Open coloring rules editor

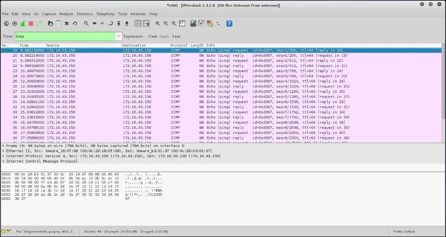click(x=210, y=24)
